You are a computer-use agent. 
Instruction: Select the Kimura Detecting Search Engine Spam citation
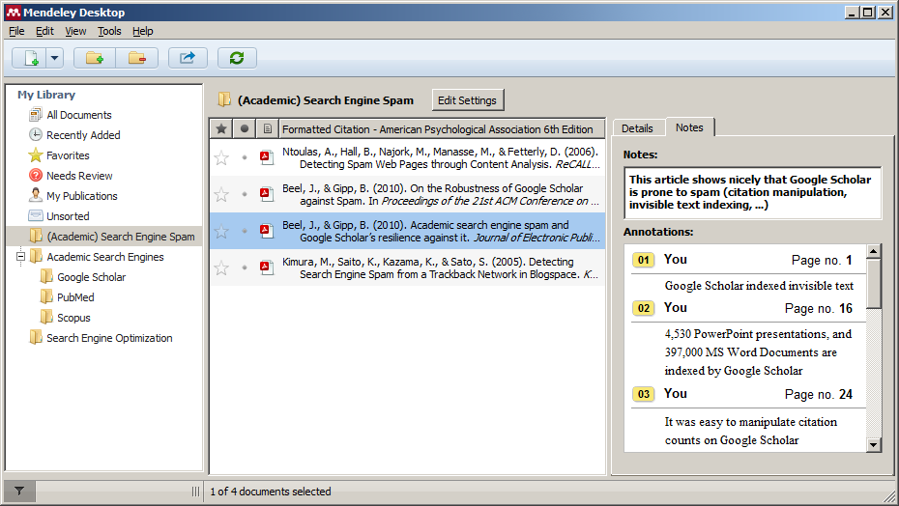click(x=441, y=267)
